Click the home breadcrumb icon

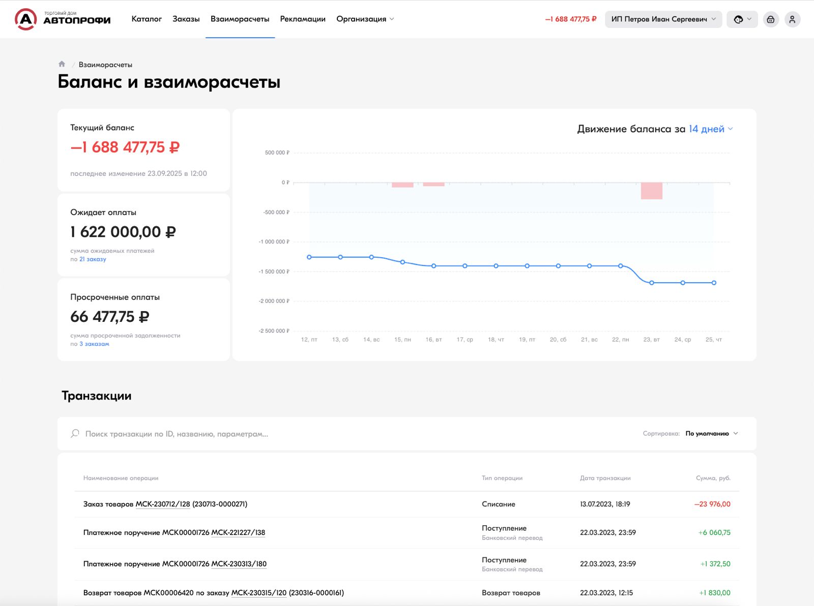(x=62, y=64)
